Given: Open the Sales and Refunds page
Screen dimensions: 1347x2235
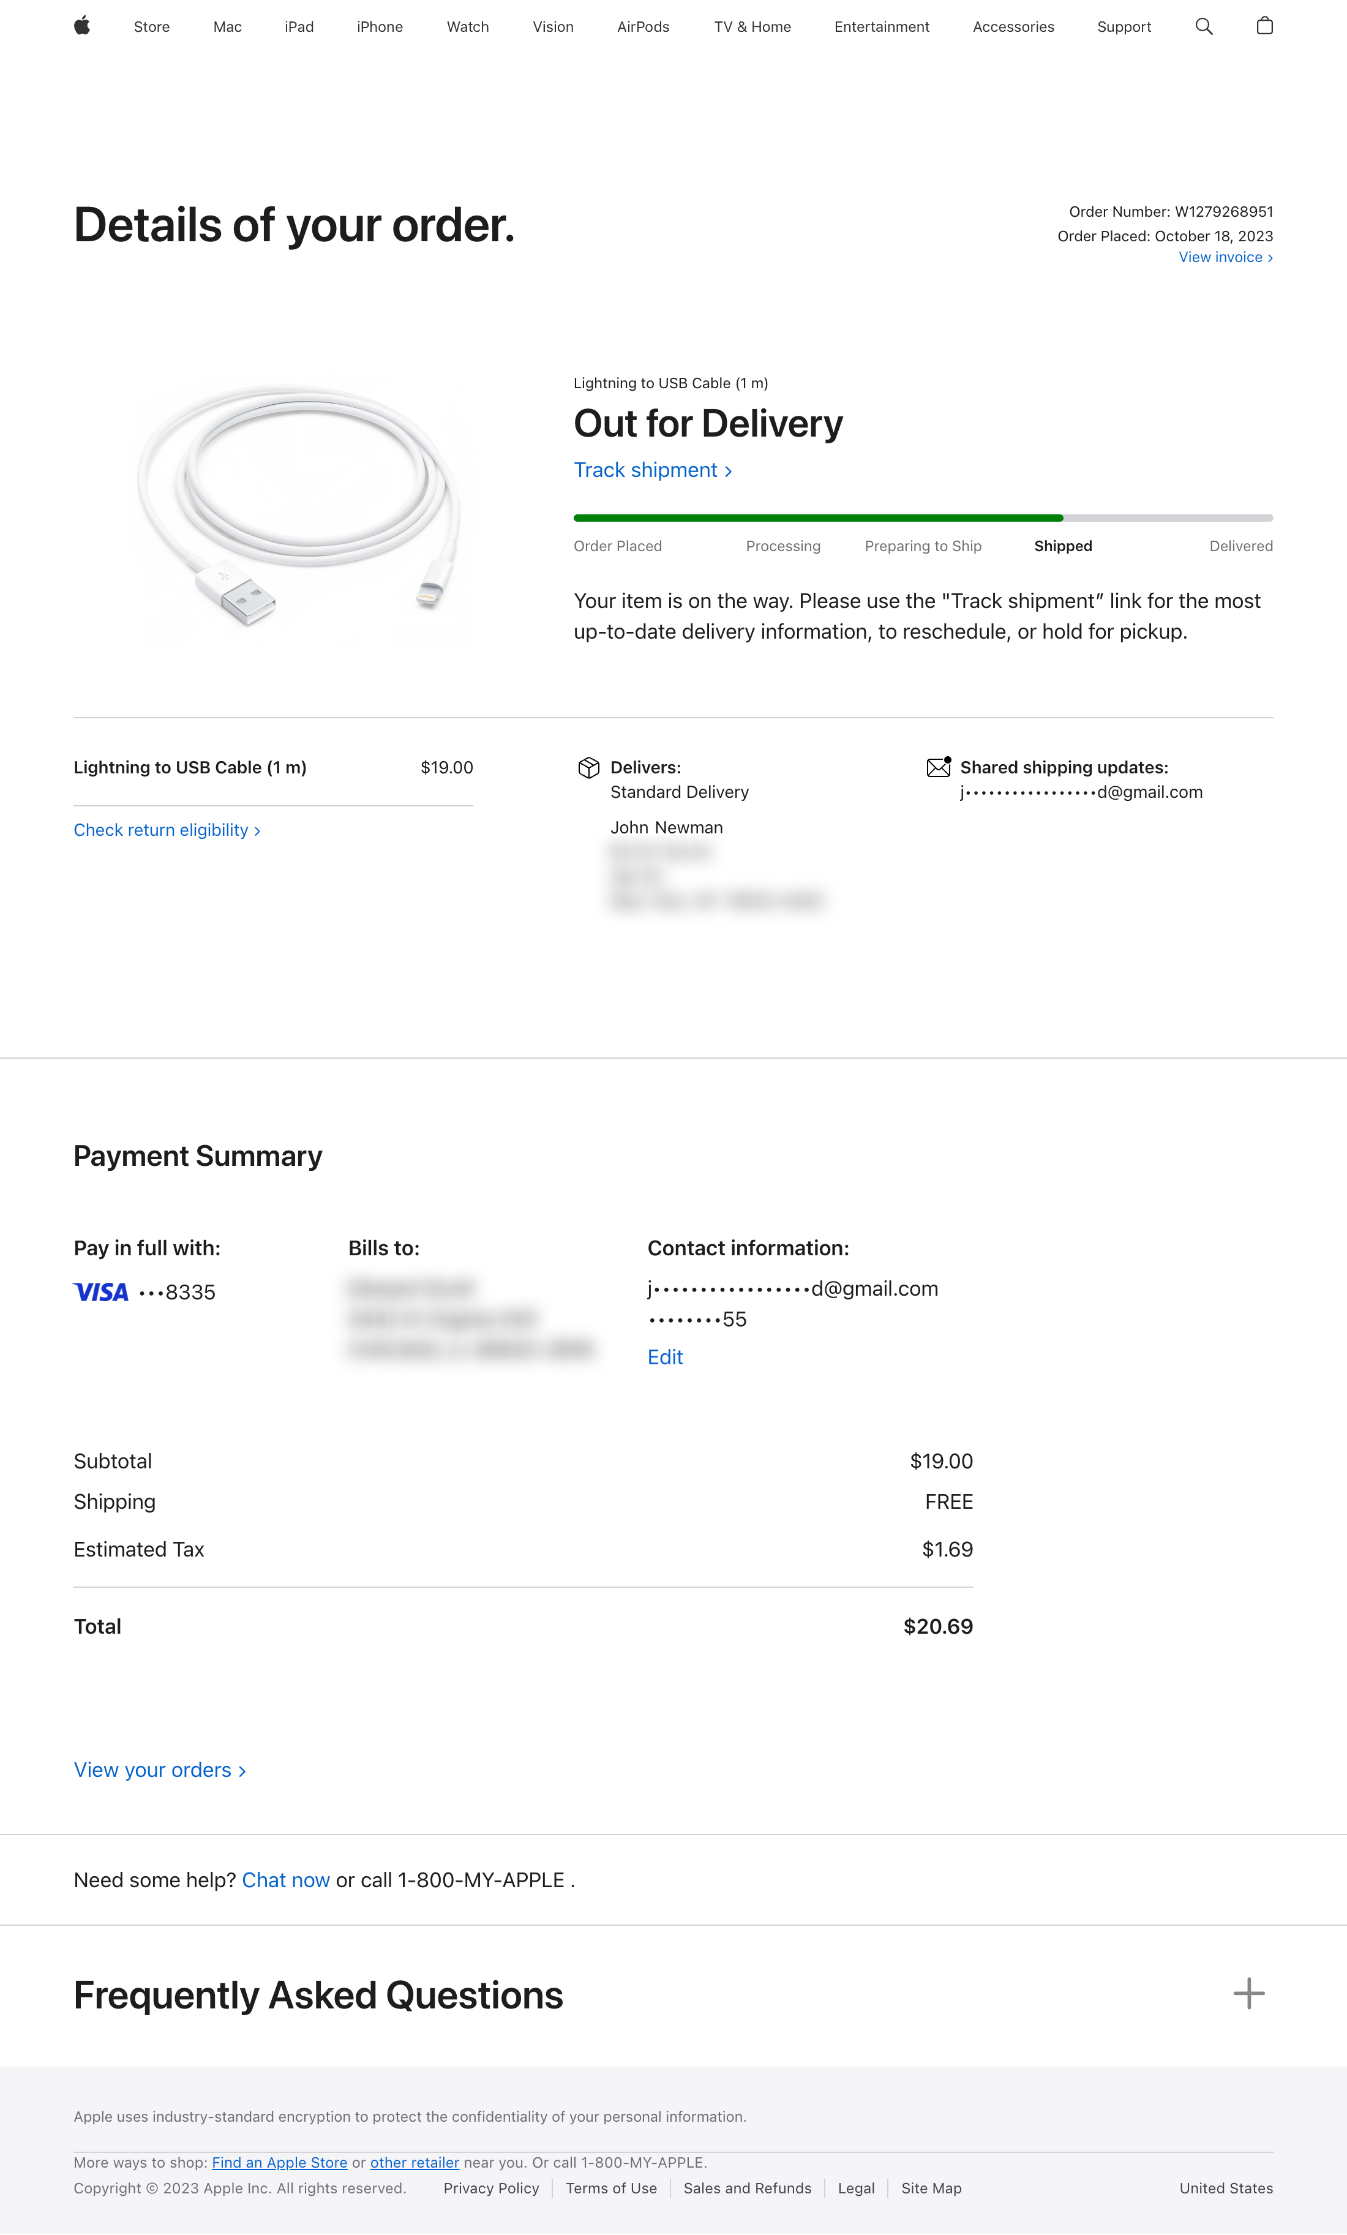Looking at the screenshot, I should tap(746, 2188).
